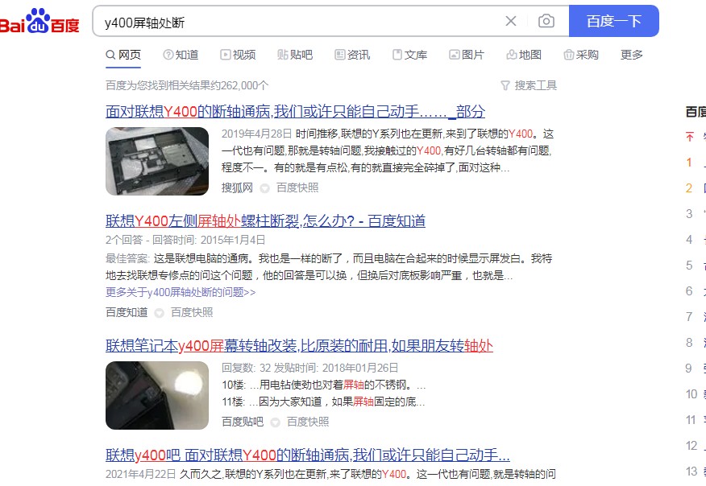The height and width of the screenshot is (486, 706).
Task: Open image search via camera icon
Action: point(546,21)
